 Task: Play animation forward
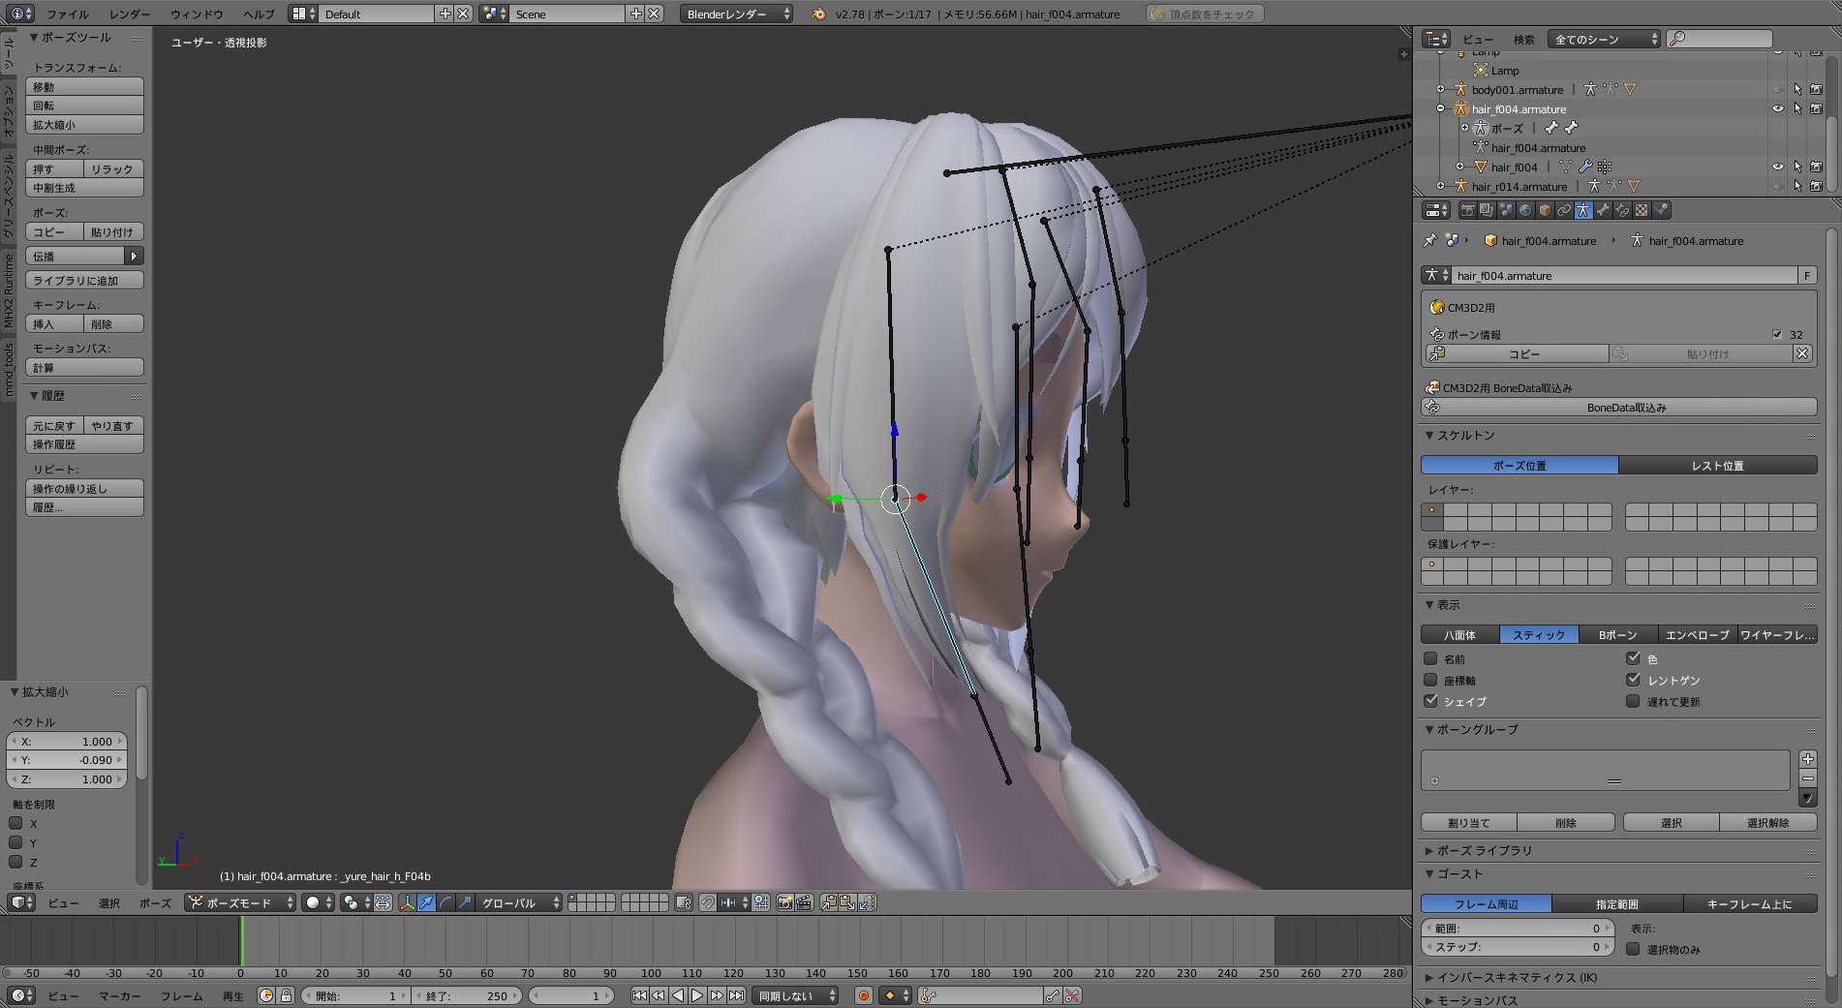tap(697, 995)
